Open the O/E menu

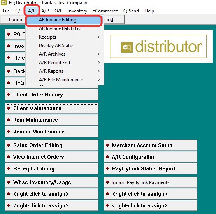tap(58, 11)
